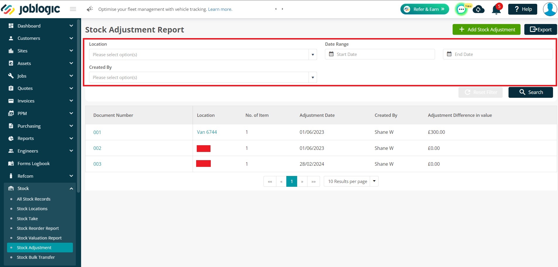Screen dimensions: 558x267
Task: Open the live chat bubble icon
Action: [461, 9]
